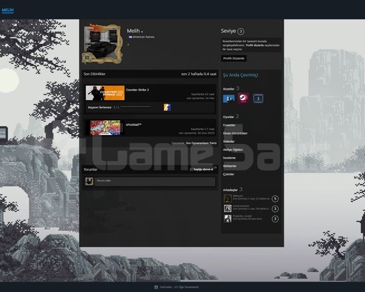Open the second friend's avatar in friends list
Screen dimensions: 365x292
pos(227,209)
